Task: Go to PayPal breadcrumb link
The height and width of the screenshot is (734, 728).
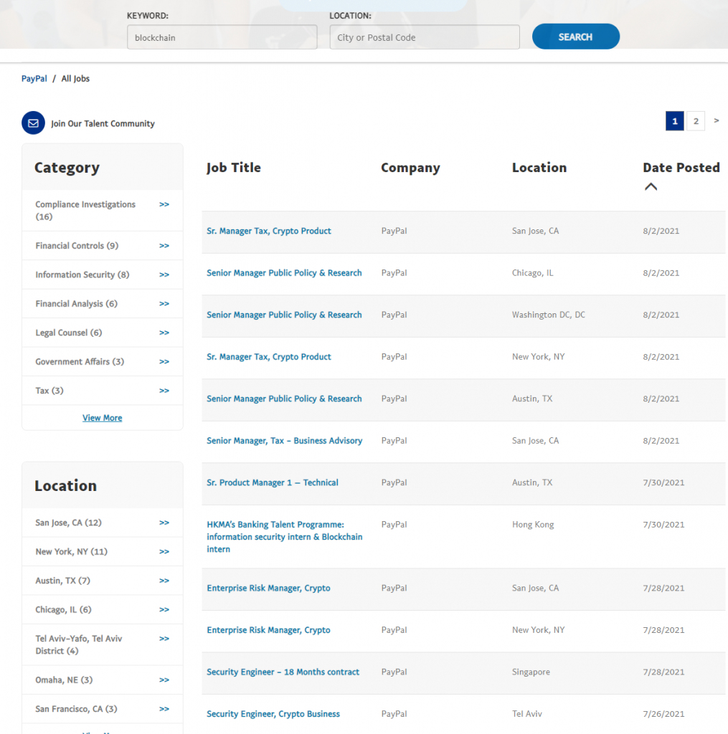Action: coord(34,79)
